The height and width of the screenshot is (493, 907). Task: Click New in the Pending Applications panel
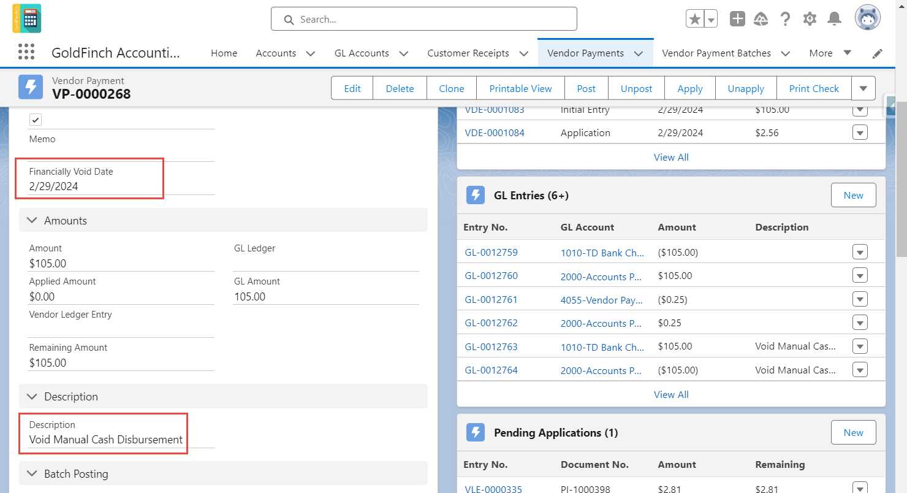click(x=853, y=432)
